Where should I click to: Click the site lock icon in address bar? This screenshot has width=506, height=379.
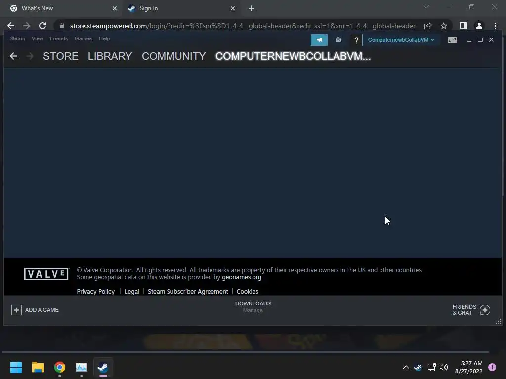(x=62, y=26)
